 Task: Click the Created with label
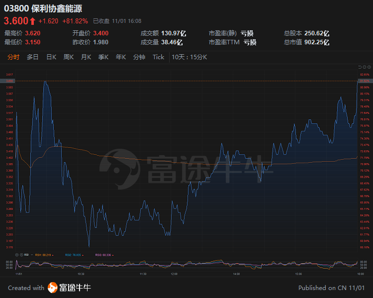(26, 288)
